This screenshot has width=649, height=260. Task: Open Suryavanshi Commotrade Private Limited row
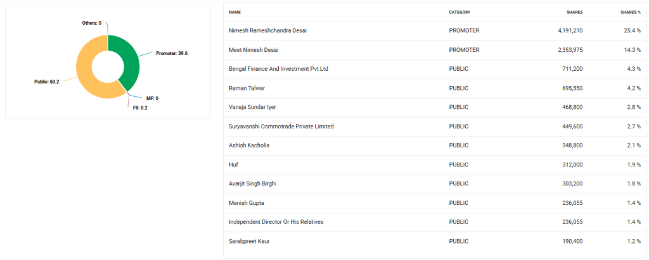tap(281, 127)
